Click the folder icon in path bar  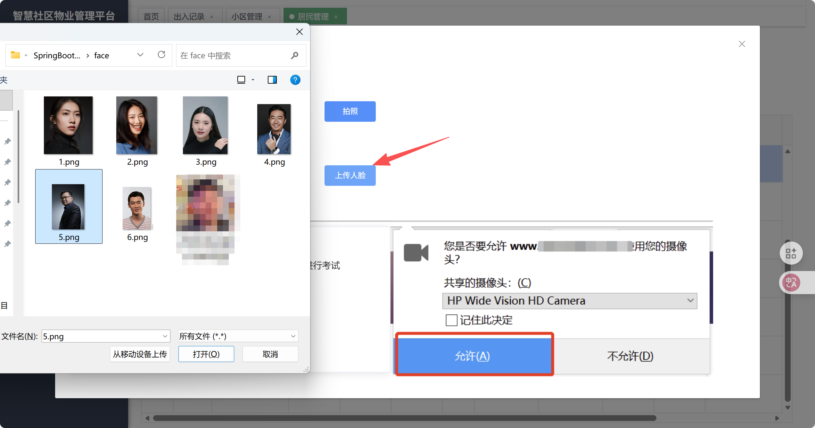tap(15, 55)
